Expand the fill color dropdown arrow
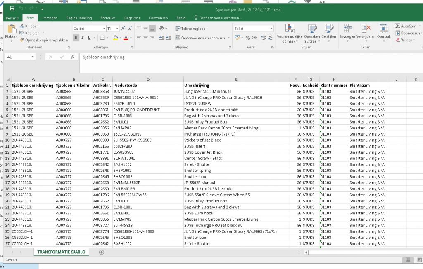The height and width of the screenshot is (269, 423). (120, 38)
